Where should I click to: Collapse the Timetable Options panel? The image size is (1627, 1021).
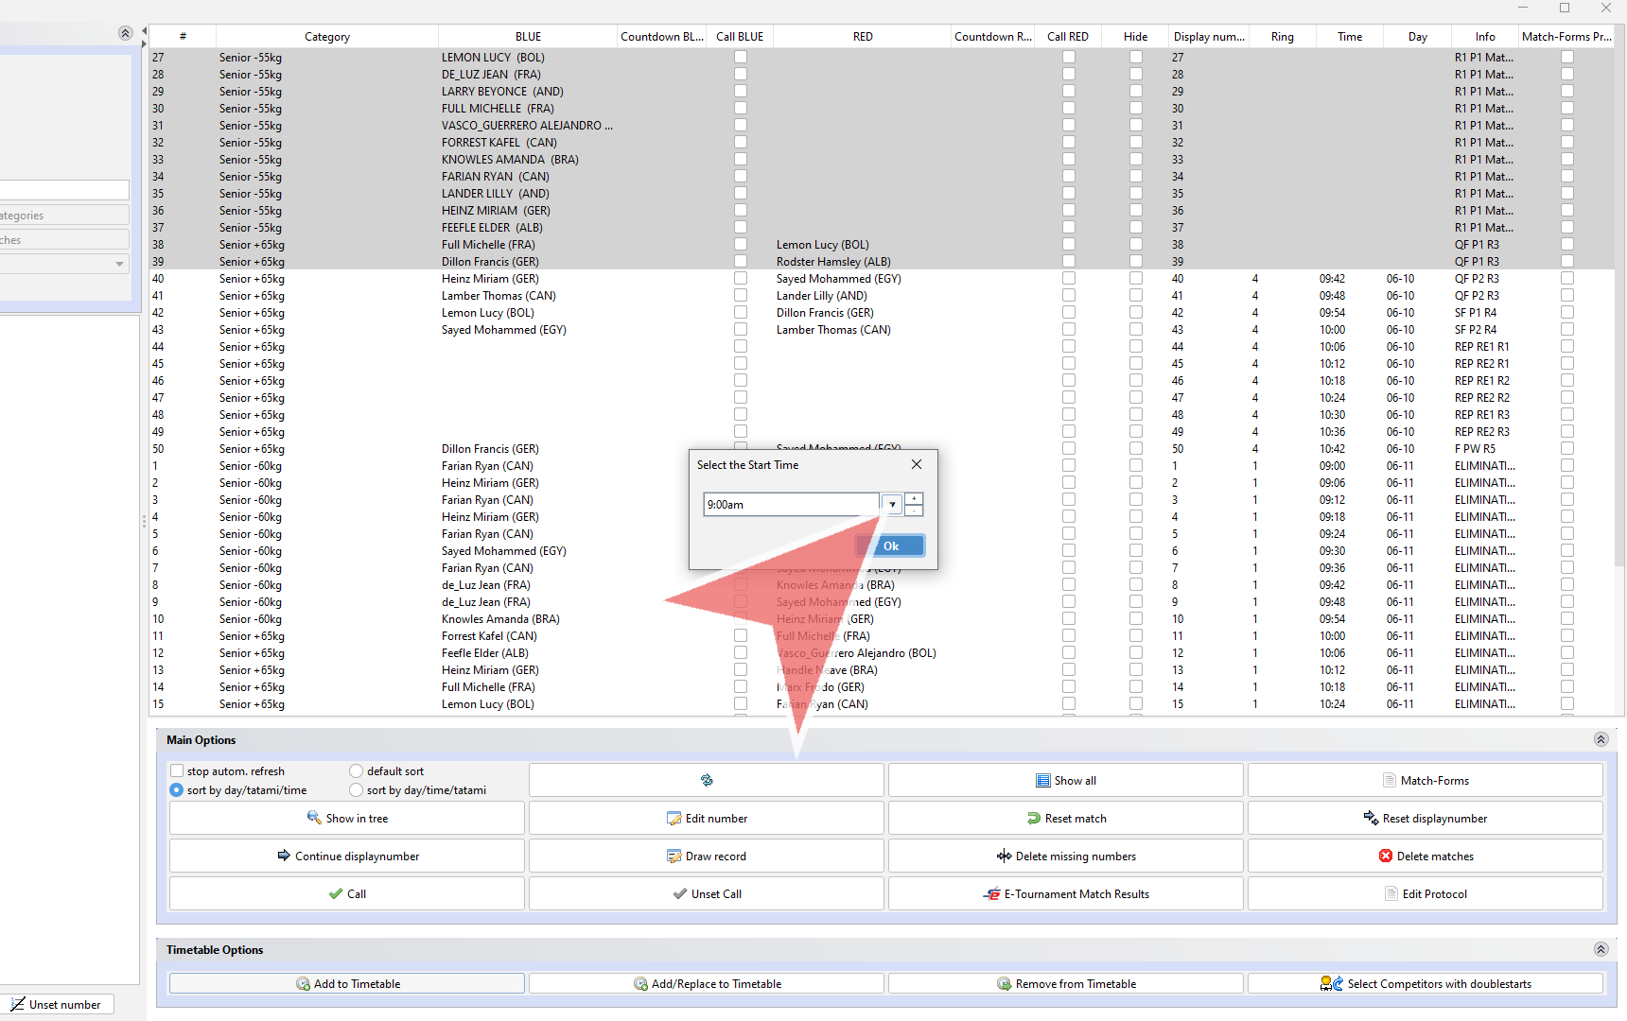coord(1601,949)
